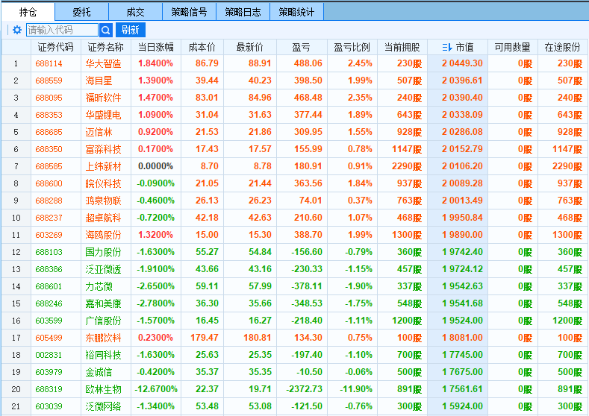Click latest price 19.71
This screenshot has width=589, height=416.
click(260, 389)
